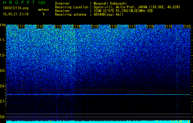Select the filename 1003212110.png
This screenshot has height=123, width=193.
16,8
